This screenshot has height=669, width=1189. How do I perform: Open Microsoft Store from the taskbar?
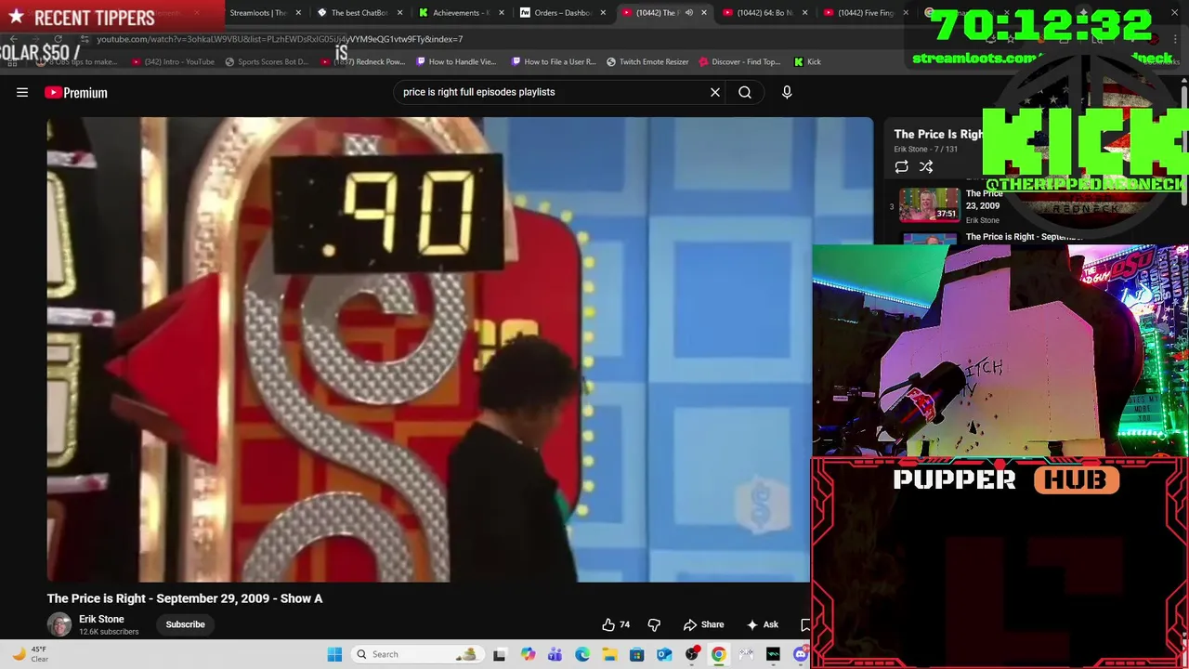pyautogui.click(x=636, y=654)
